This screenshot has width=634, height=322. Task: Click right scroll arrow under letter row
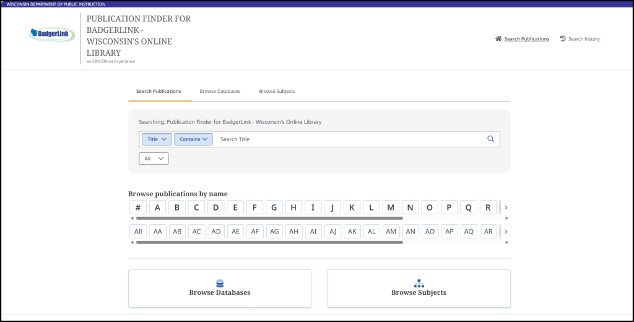pos(506,219)
